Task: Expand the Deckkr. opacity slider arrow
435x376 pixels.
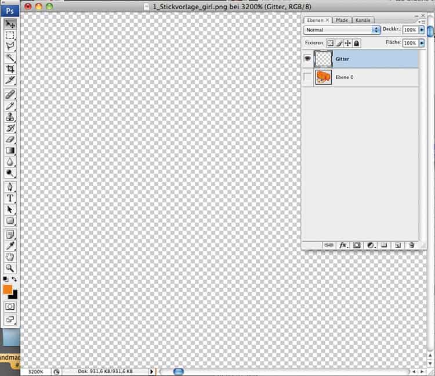Action: click(422, 30)
